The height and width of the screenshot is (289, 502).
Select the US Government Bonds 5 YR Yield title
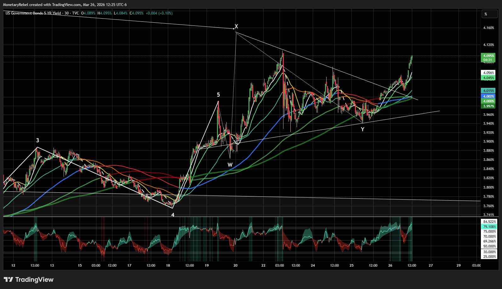tap(33, 13)
